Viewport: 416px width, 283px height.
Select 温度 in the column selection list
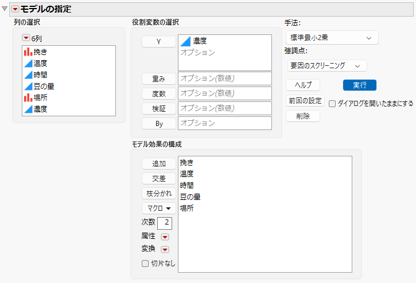pyautogui.click(x=69, y=63)
